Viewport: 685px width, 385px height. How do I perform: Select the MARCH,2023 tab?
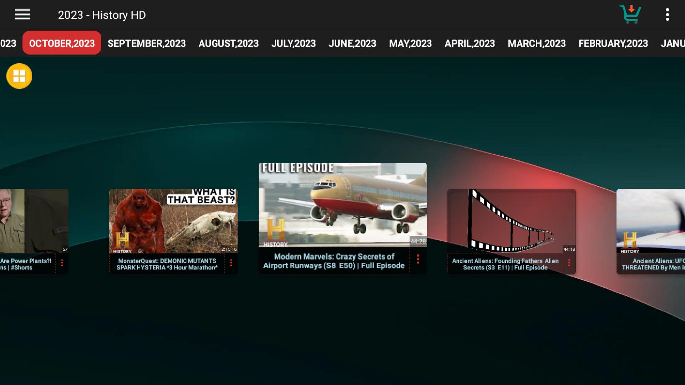[x=537, y=43]
